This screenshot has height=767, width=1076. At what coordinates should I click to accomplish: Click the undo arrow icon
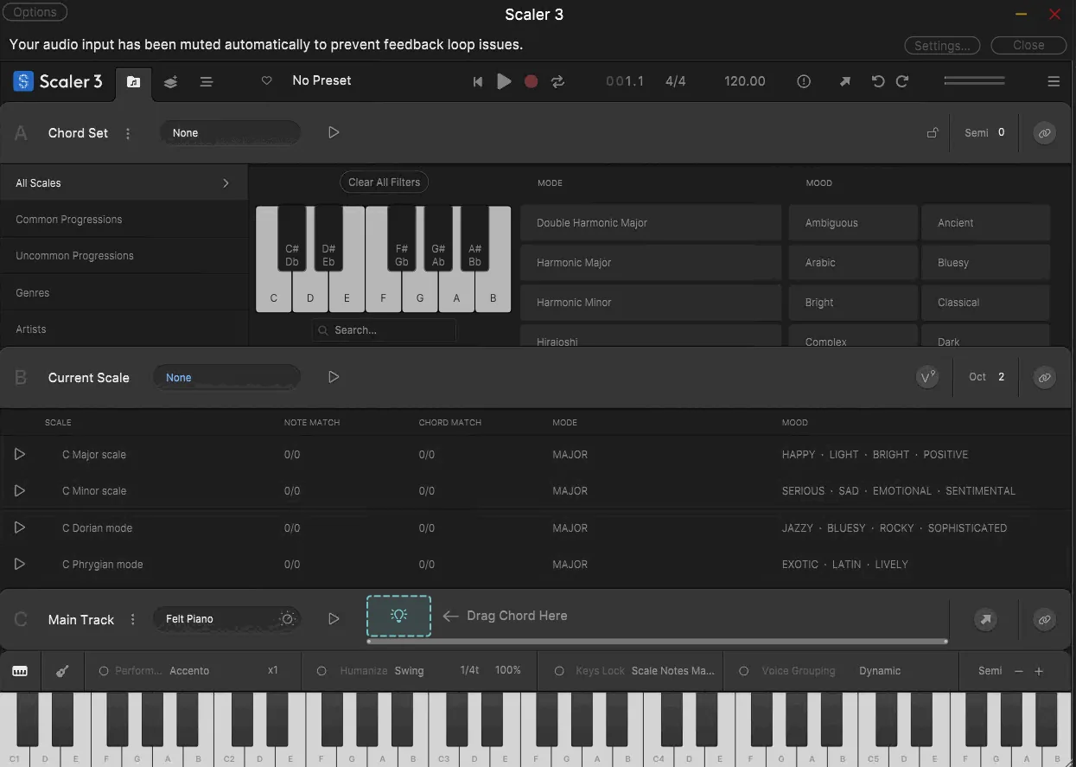coord(878,81)
